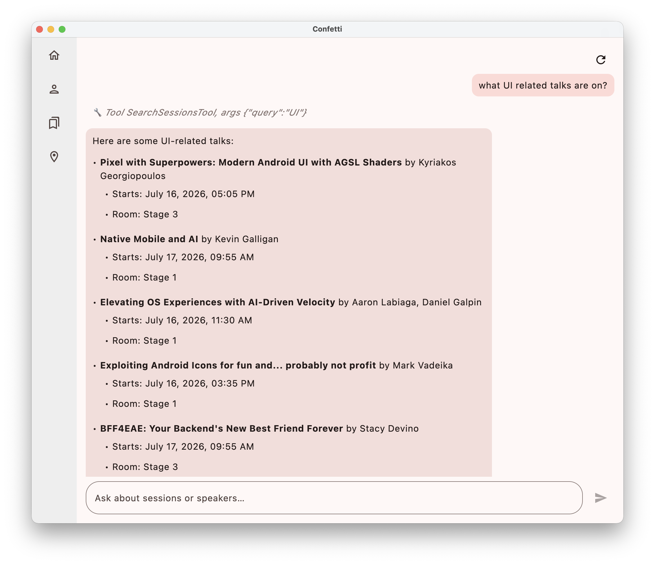Click 'Room: Stage 1' under Elevating OS Experiences
The height and width of the screenshot is (565, 655).
click(144, 341)
